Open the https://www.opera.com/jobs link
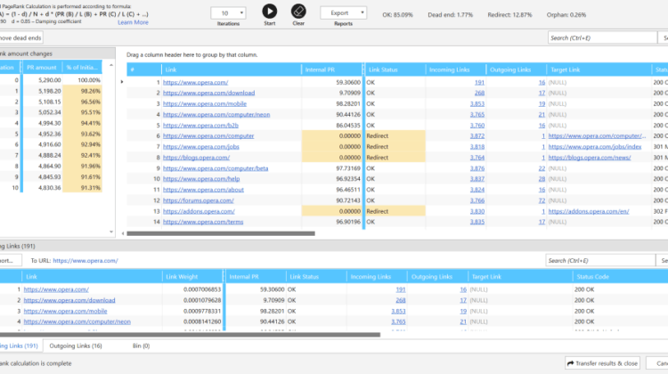668x374 pixels. pyautogui.click(x=201, y=147)
